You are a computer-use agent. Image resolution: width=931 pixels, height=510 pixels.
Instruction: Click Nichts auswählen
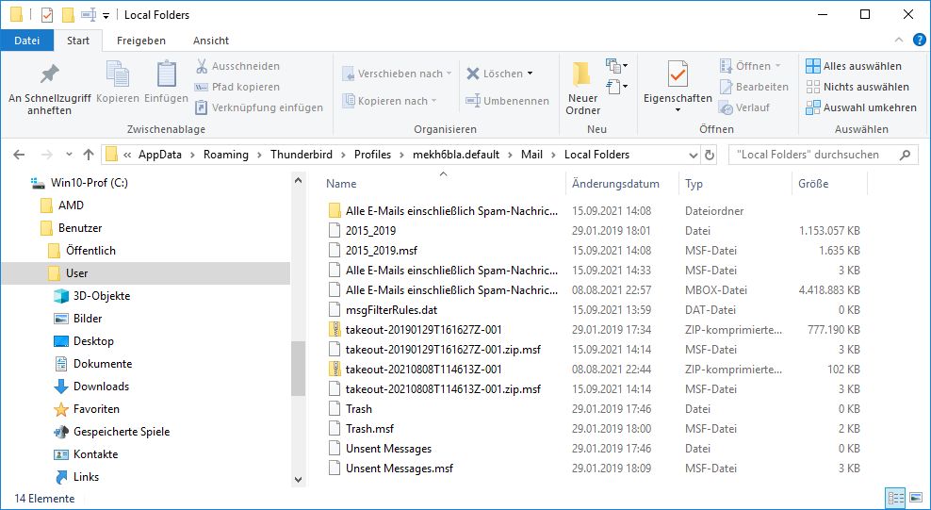(857, 87)
